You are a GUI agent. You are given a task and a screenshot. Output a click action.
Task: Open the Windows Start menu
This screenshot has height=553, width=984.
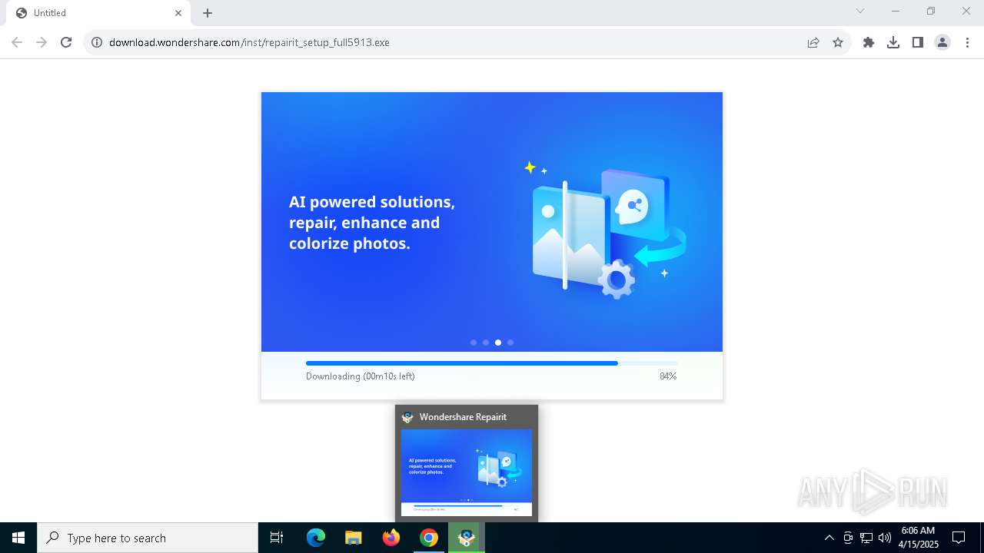pyautogui.click(x=18, y=538)
